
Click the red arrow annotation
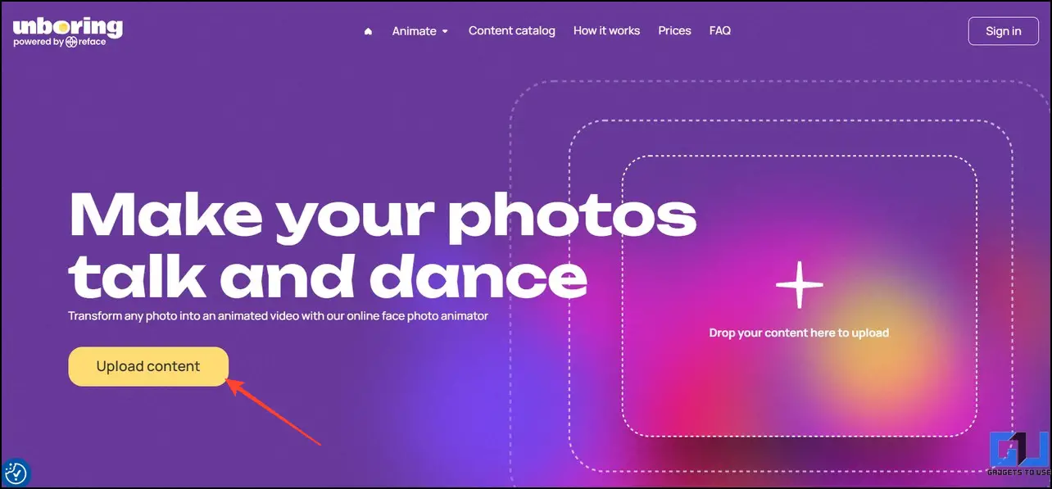273,412
